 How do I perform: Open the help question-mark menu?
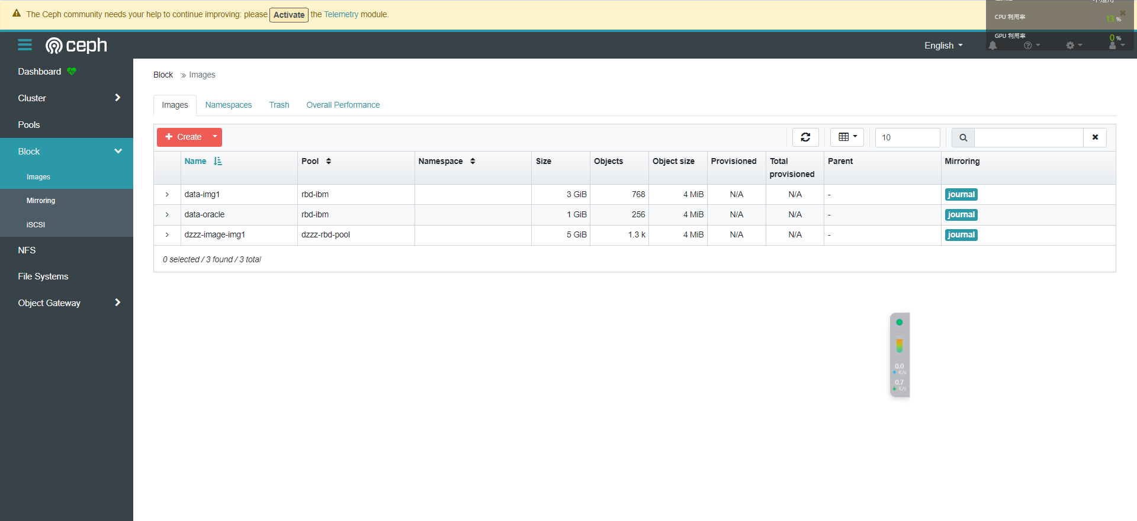click(x=1032, y=46)
